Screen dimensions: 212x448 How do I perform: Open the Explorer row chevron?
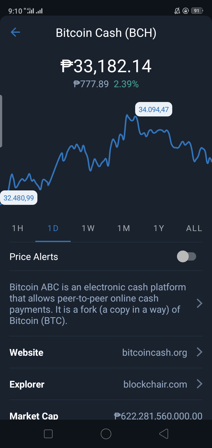199,384
